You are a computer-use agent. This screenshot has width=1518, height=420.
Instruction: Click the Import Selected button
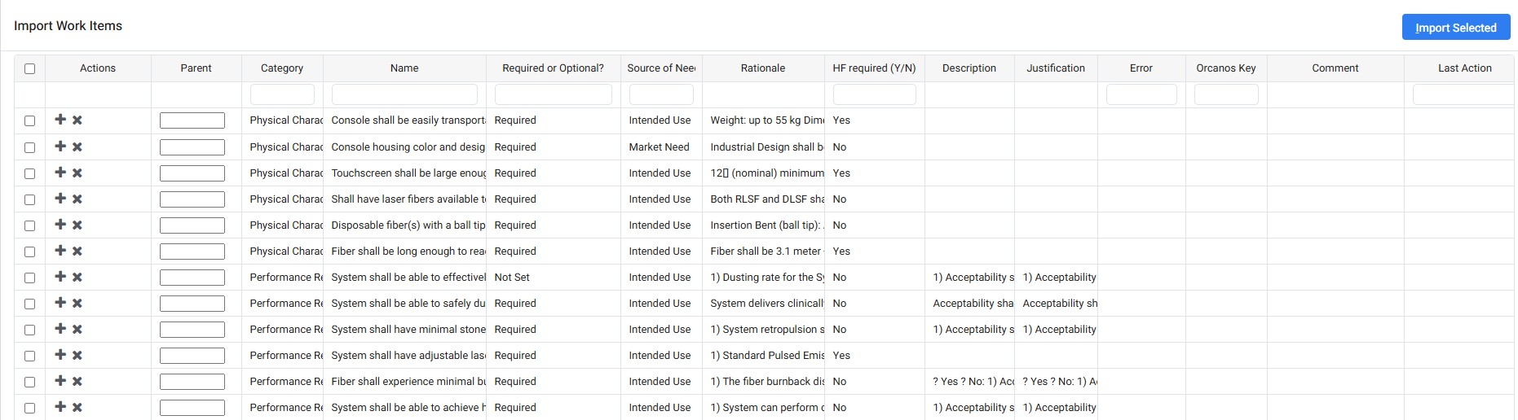1455,27
